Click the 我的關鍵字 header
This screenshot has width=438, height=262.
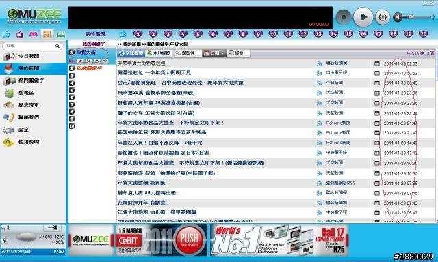click(94, 44)
